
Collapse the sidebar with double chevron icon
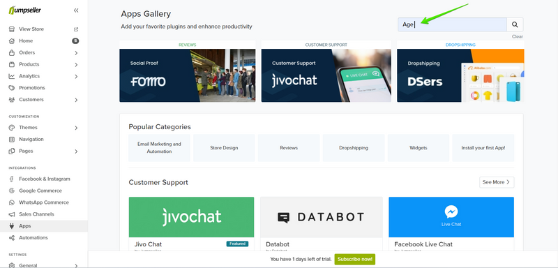pyautogui.click(x=76, y=10)
